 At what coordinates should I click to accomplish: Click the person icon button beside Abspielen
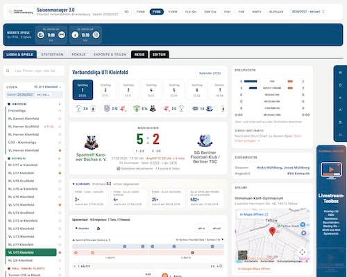pyautogui.click(x=99, y=229)
